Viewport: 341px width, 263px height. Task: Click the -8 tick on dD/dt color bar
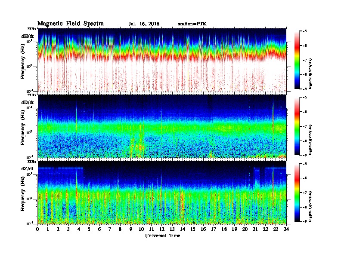click(305, 141)
